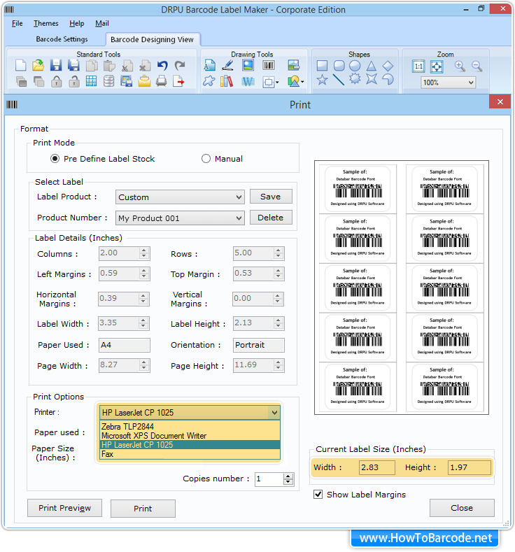Select the star shape tool
The height and width of the screenshot is (552, 515).
322,80
